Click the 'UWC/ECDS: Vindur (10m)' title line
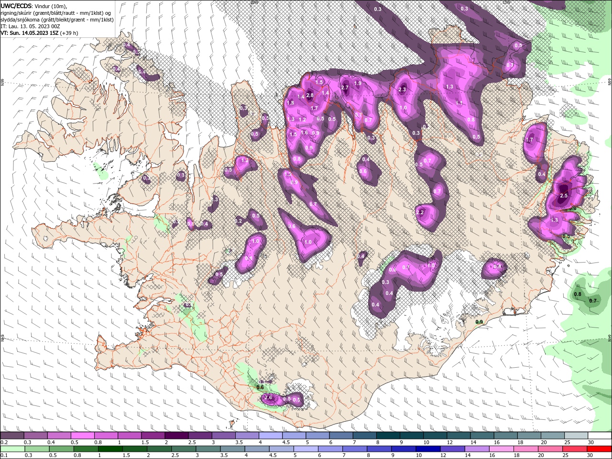Image resolution: width=612 pixels, height=459 pixels. (x=34, y=6)
